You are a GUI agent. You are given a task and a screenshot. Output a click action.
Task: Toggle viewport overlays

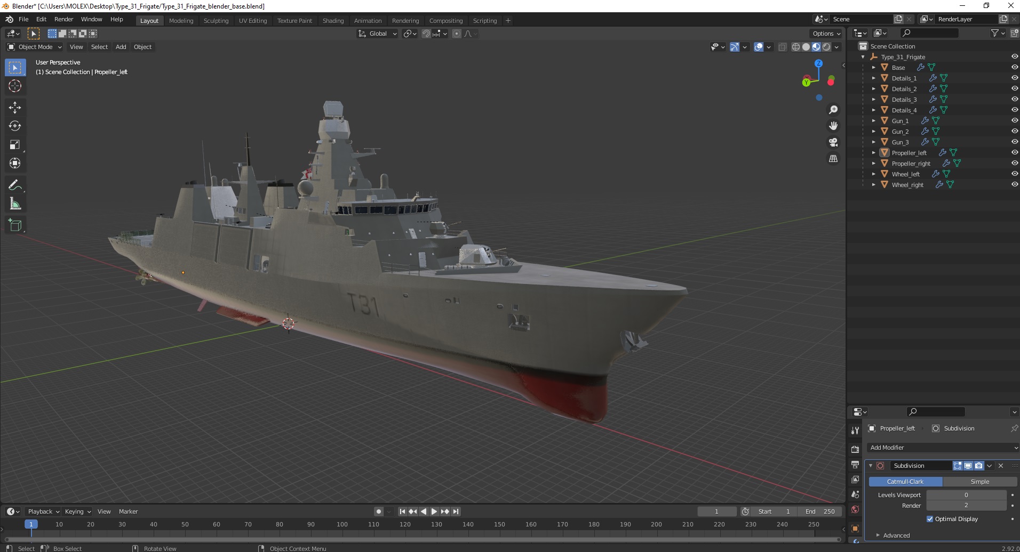pyautogui.click(x=759, y=47)
